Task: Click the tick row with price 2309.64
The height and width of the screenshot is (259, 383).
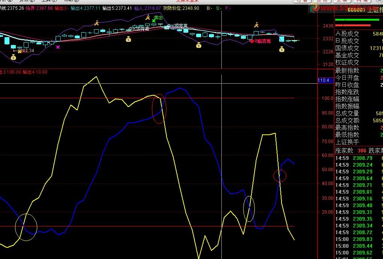Action: [x=359, y=179]
